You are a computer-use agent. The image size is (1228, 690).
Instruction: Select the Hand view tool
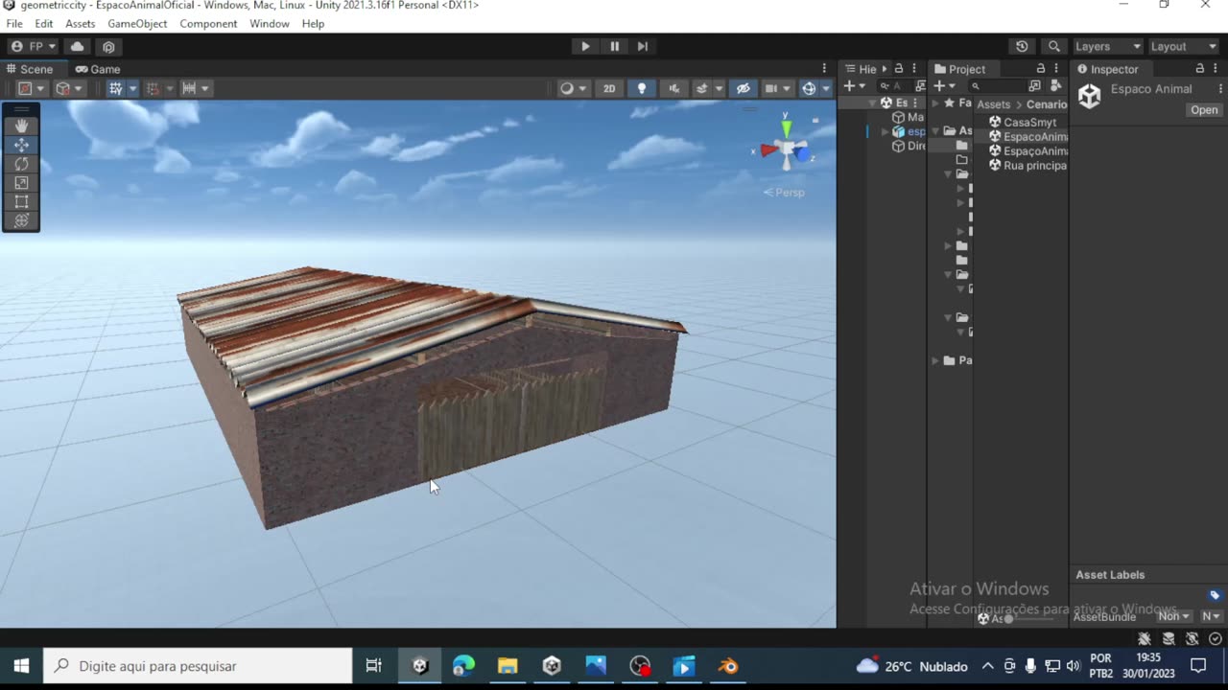(21, 126)
